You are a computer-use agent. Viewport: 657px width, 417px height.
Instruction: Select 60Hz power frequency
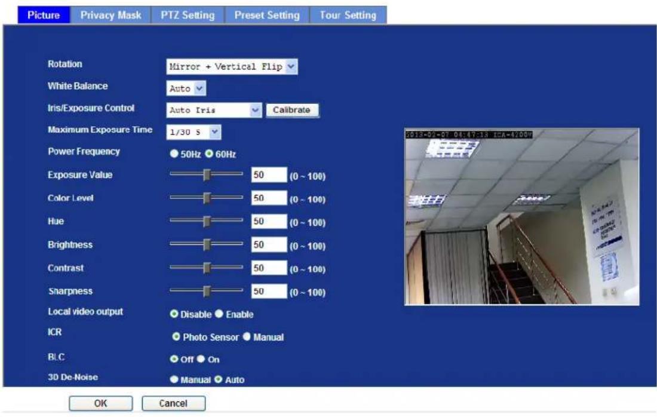click(x=209, y=154)
